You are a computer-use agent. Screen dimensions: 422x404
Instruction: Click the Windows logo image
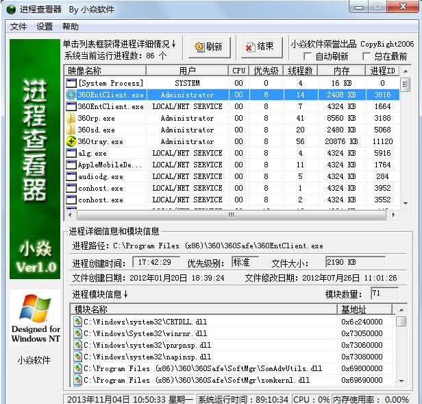point(35,309)
